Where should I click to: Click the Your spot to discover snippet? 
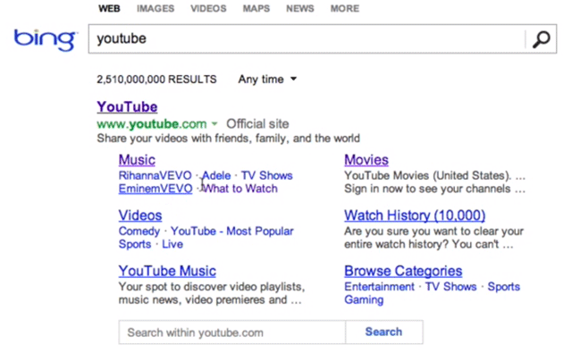click(212, 293)
